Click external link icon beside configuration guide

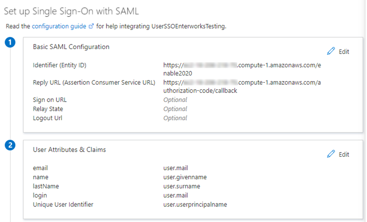[x=91, y=26]
